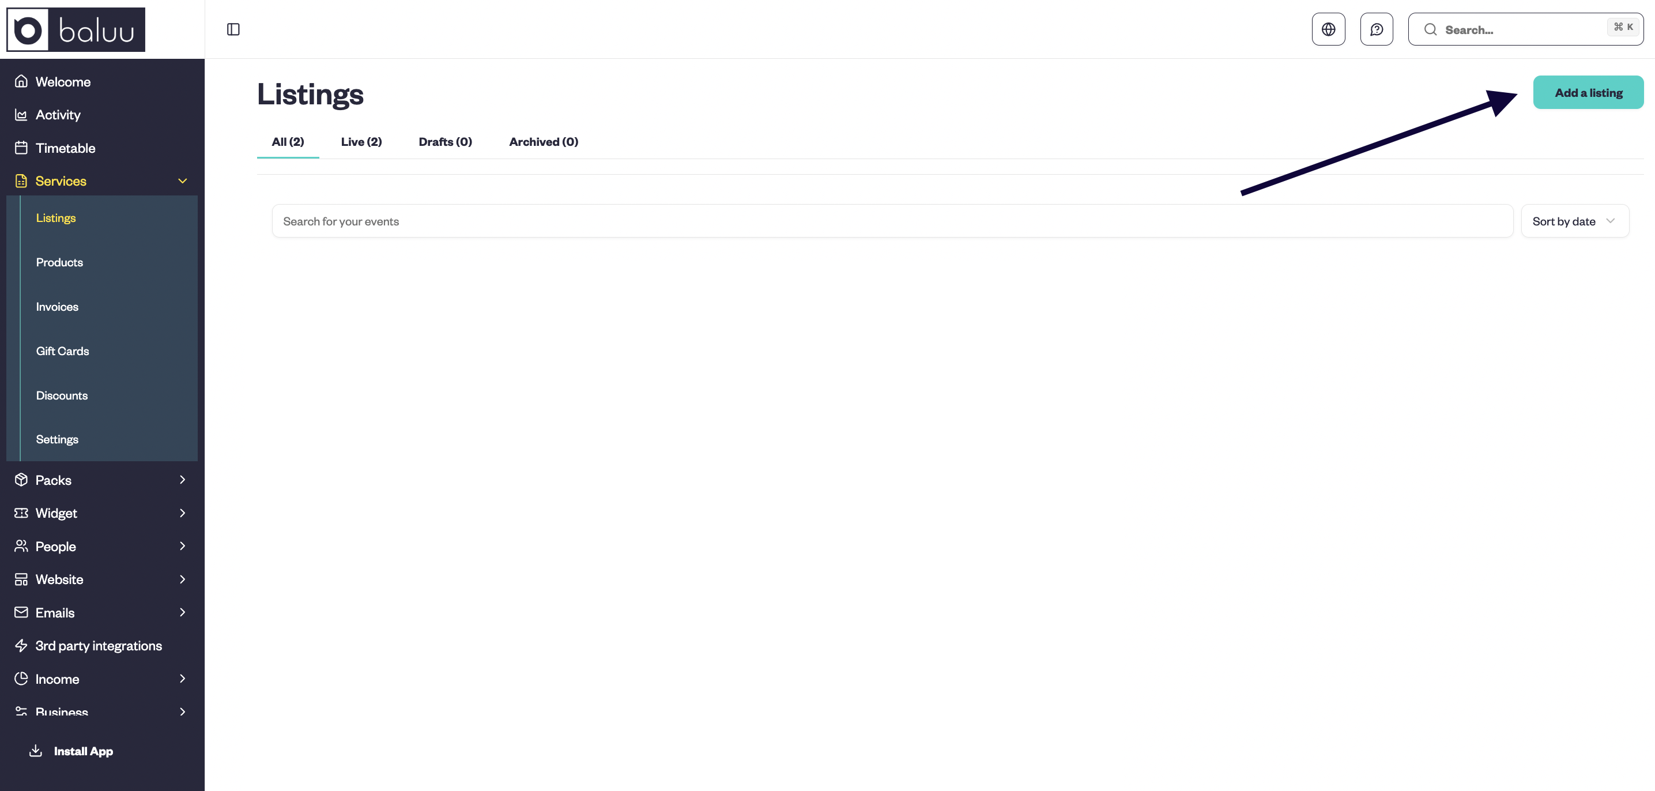Click the Search for your events field

pos(892,221)
